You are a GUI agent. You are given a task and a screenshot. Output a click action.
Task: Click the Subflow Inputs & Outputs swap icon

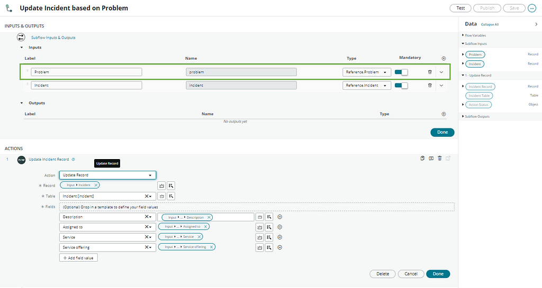click(21, 37)
